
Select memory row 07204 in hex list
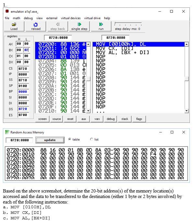tap(61, 61)
